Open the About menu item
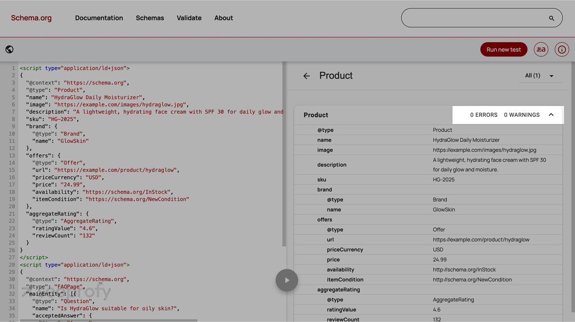Image resolution: width=575 pixels, height=322 pixels. point(224,18)
